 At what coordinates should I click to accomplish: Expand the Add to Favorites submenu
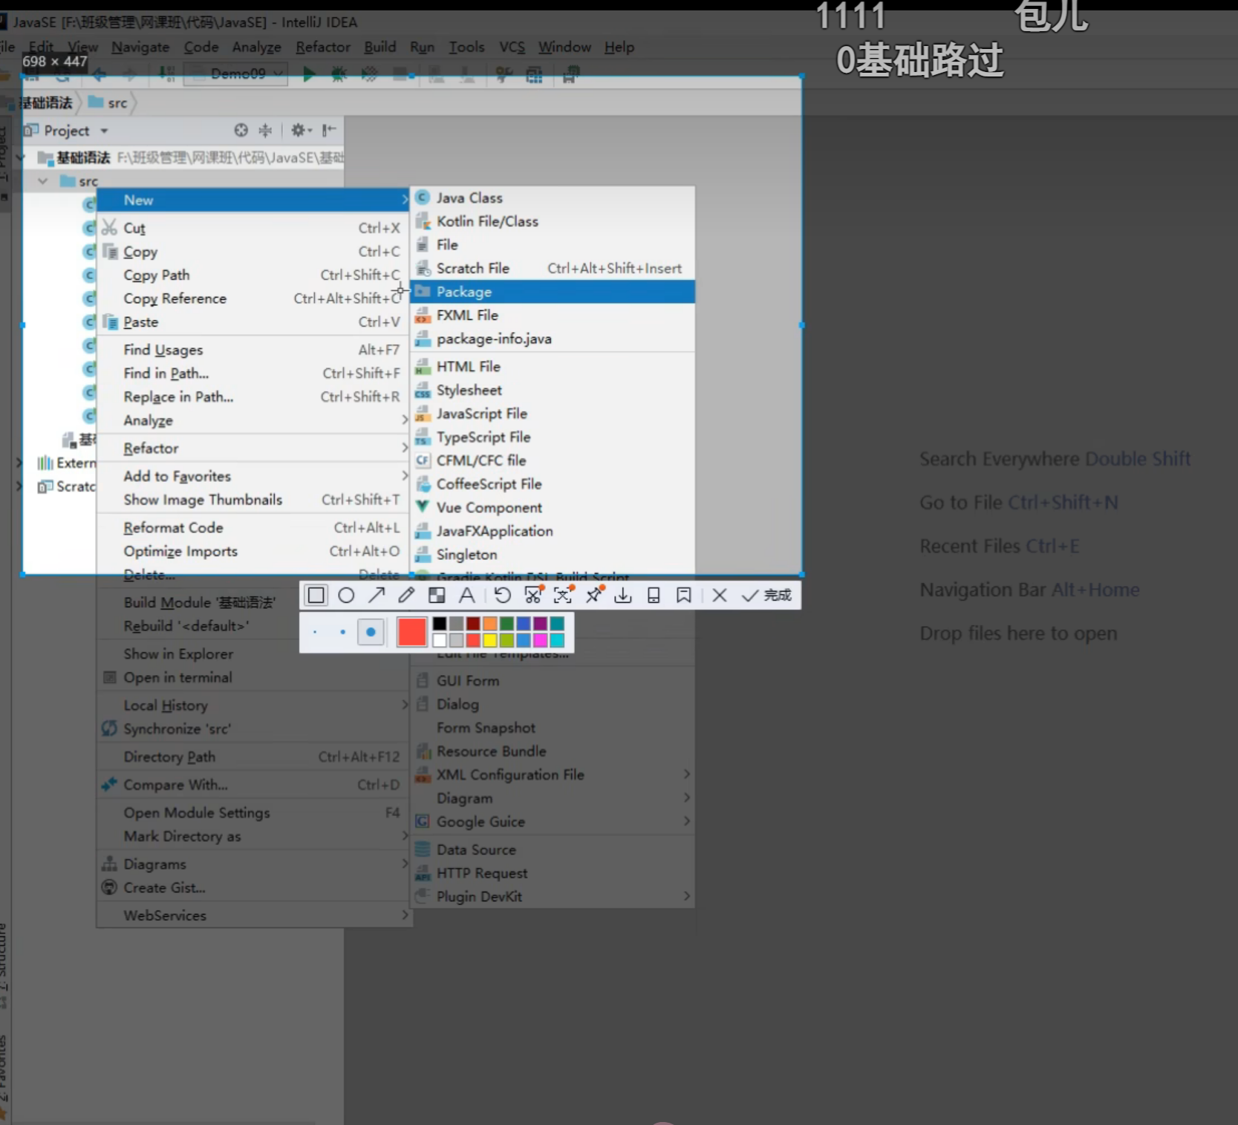[253, 476]
